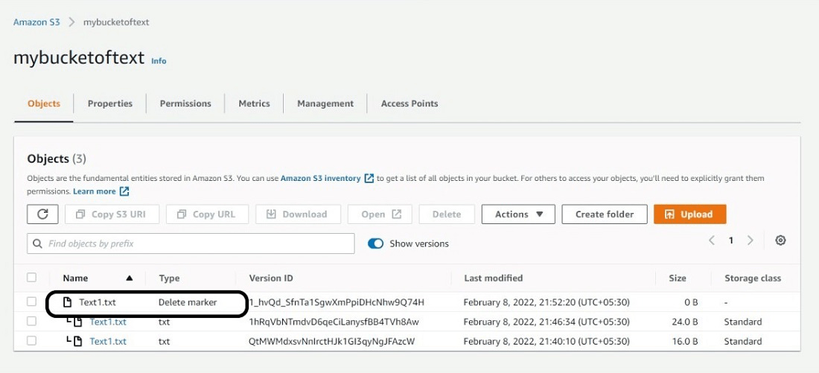
Task: Select all objects header checkbox
Action: 32,278
